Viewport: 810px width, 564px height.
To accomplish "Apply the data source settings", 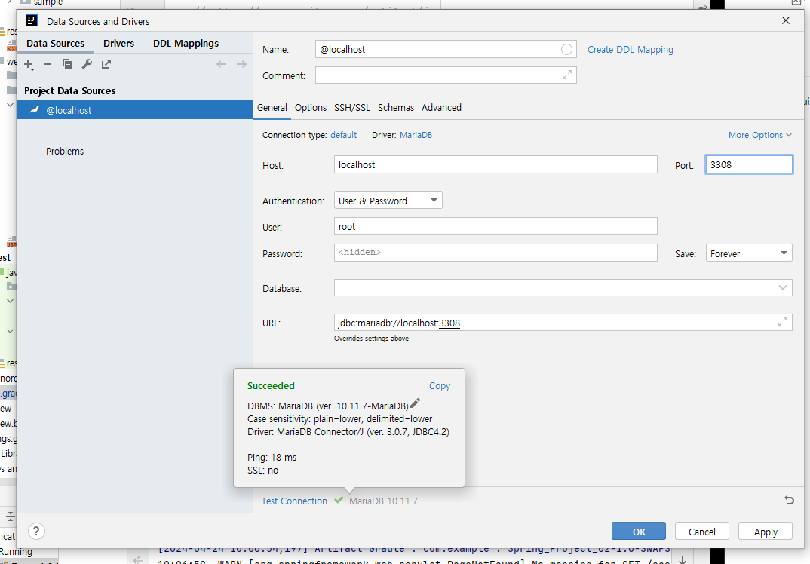I will tap(765, 532).
